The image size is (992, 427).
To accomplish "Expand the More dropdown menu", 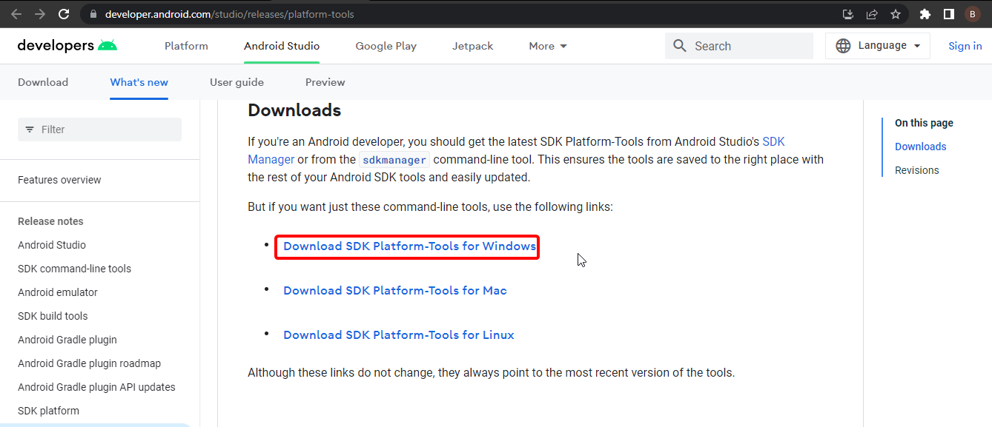I will click(548, 46).
